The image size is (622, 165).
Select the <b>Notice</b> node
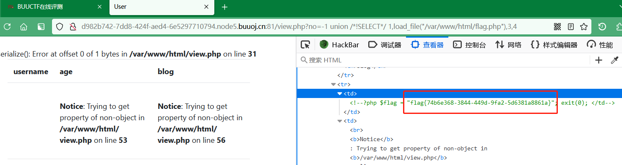click(x=372, y=139)
